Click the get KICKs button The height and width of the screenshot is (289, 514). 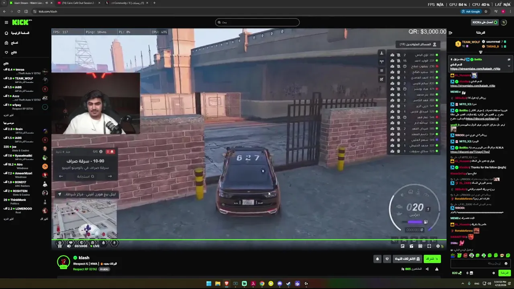click(x=485, y=22)
